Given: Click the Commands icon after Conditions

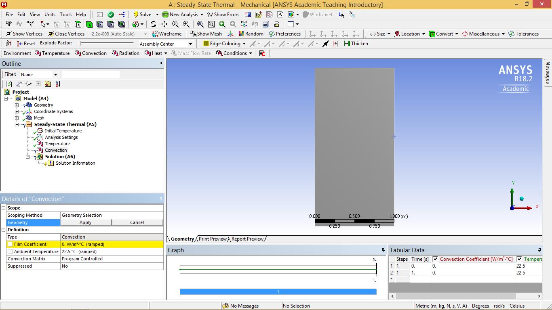Looking at the screenshot, I should point(262,53).
